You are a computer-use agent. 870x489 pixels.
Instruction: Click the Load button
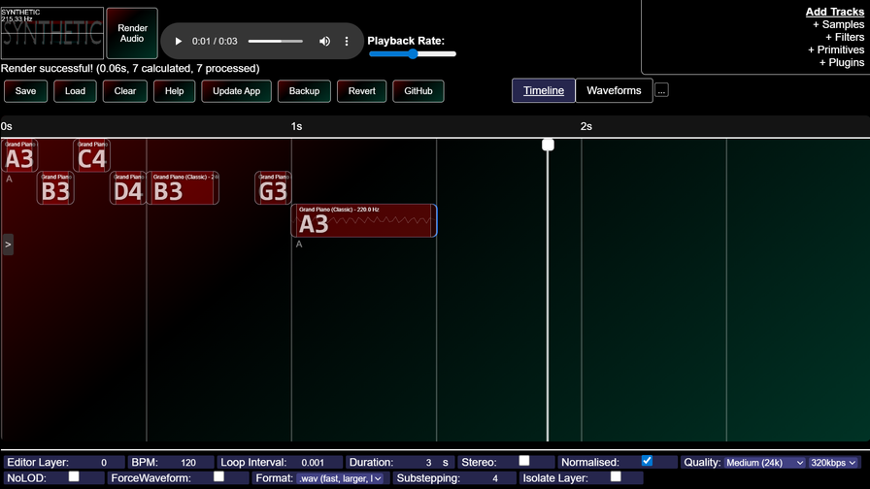tap(75, 91)
